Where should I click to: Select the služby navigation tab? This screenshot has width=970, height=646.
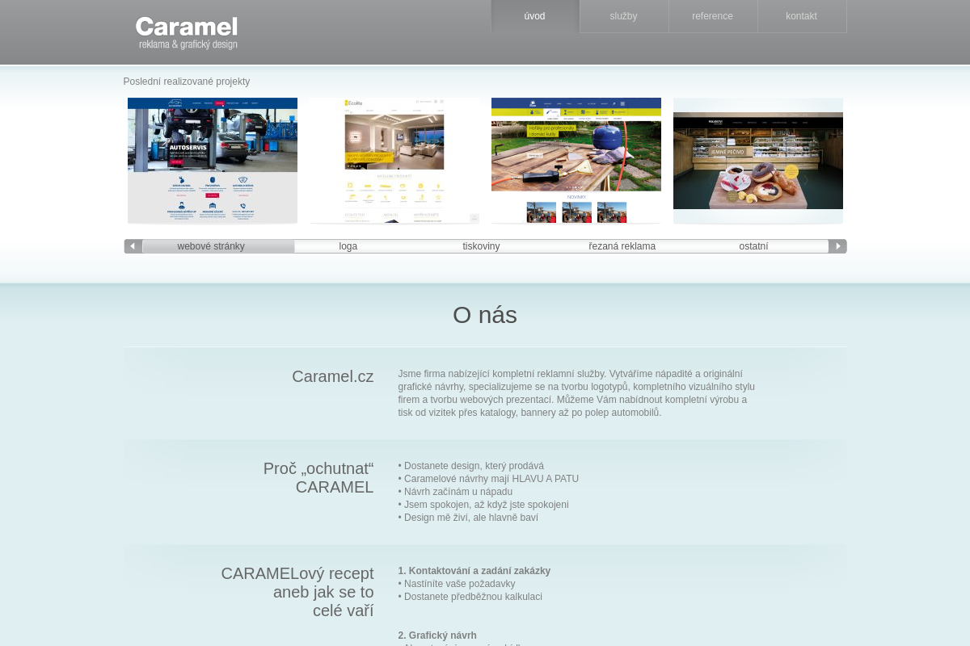[x=623, y=16]
